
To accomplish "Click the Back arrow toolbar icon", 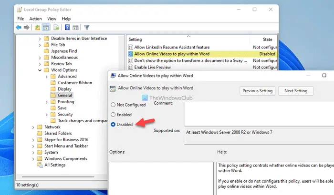I will 19,28.
